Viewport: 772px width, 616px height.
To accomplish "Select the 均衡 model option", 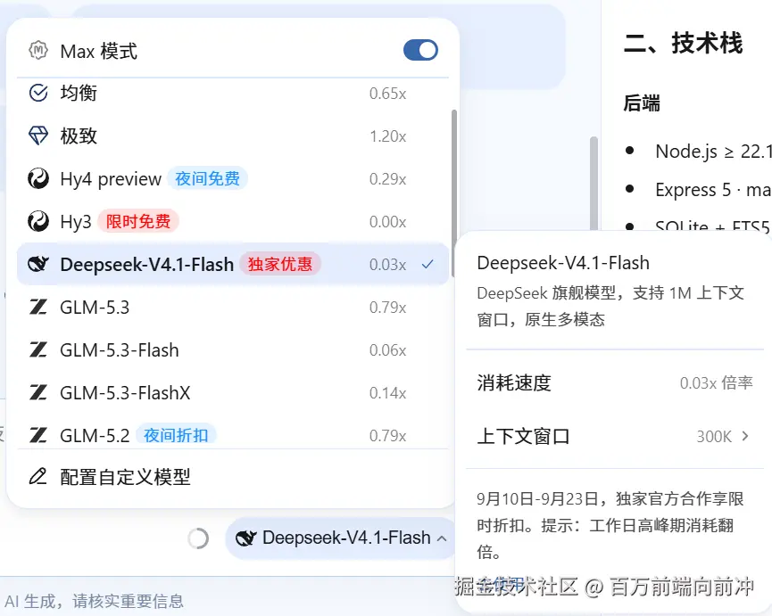I will [233, 93].
